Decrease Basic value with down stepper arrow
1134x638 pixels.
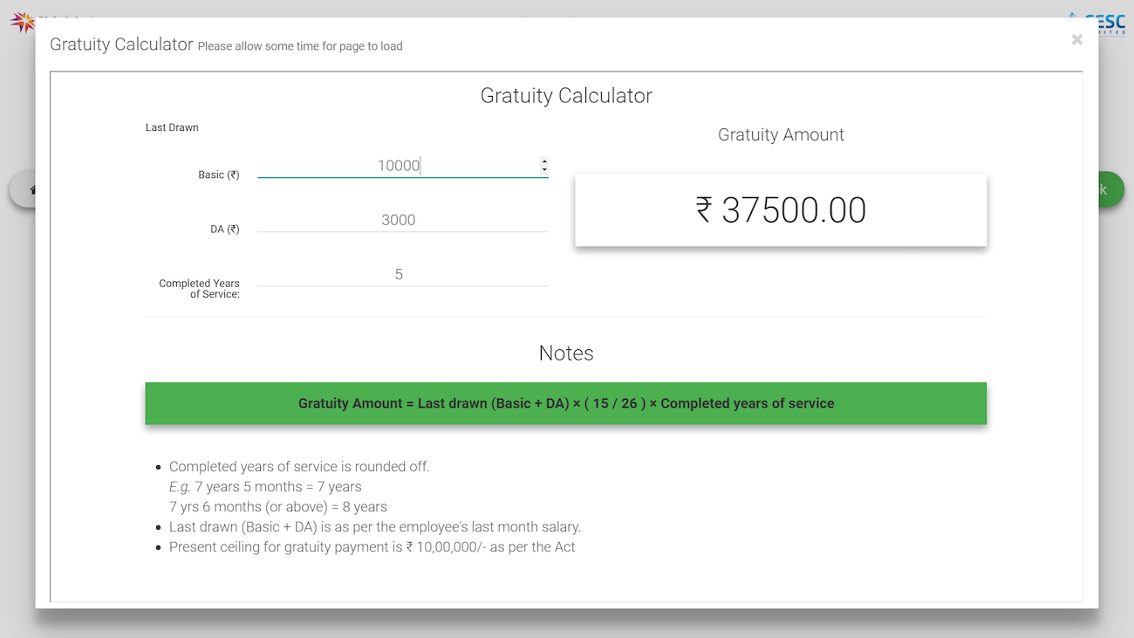544,169
